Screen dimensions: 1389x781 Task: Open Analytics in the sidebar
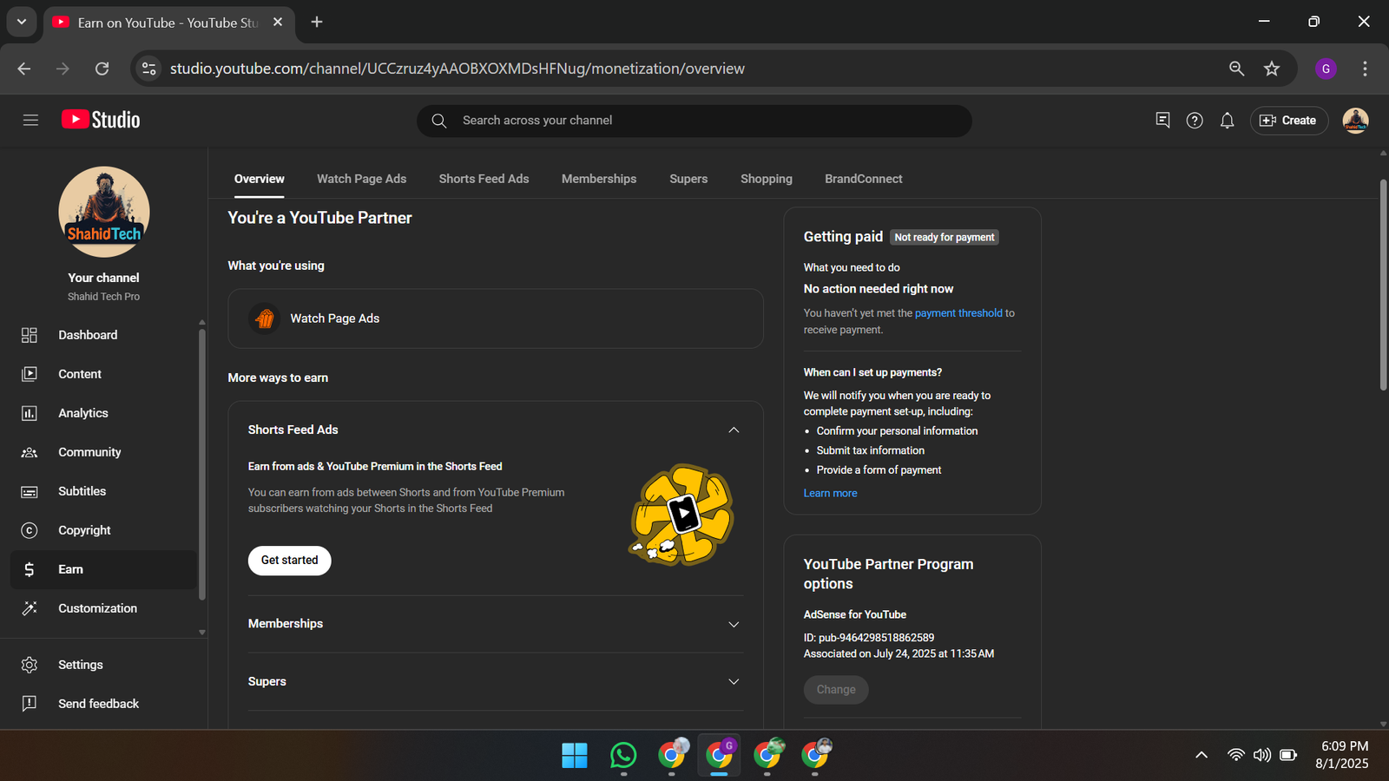[104, 413]
